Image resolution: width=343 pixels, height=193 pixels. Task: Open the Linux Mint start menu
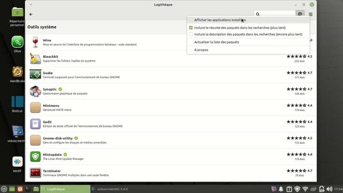pos(4,189)
